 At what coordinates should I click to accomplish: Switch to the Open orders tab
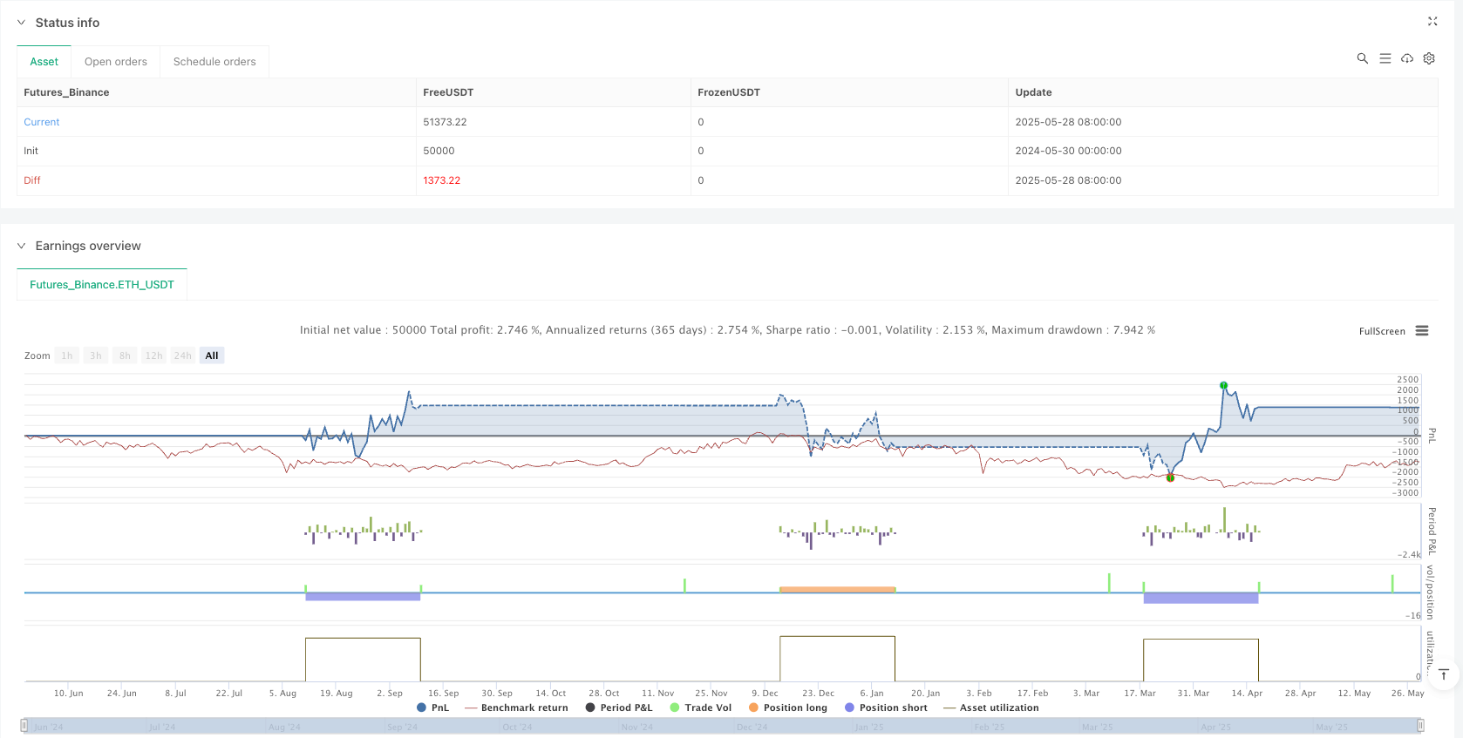click(x=116, y=62)
